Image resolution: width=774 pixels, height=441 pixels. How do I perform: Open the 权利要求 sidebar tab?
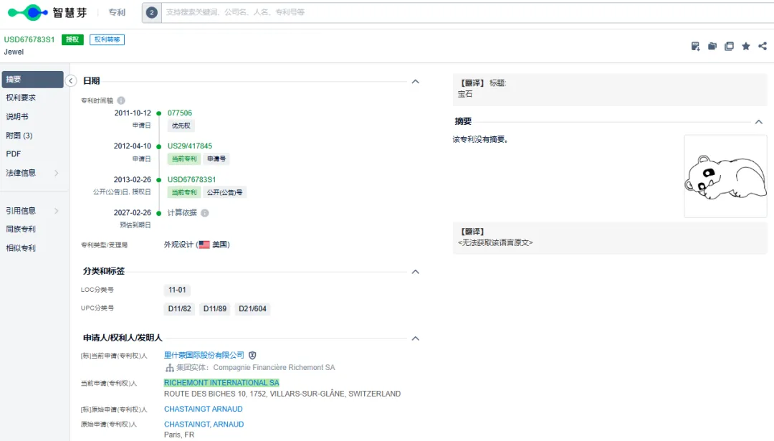point(32,98)
